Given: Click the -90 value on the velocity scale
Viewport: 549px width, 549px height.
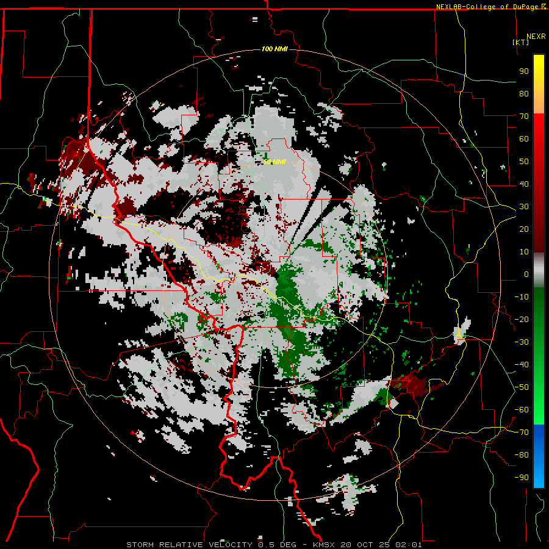Looking at the screenshot, I should (x=522, y=478).
